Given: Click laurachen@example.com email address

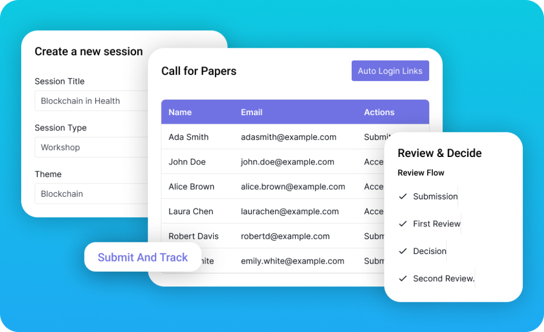Looking at the screenshot, I should [x=290, y=211].
